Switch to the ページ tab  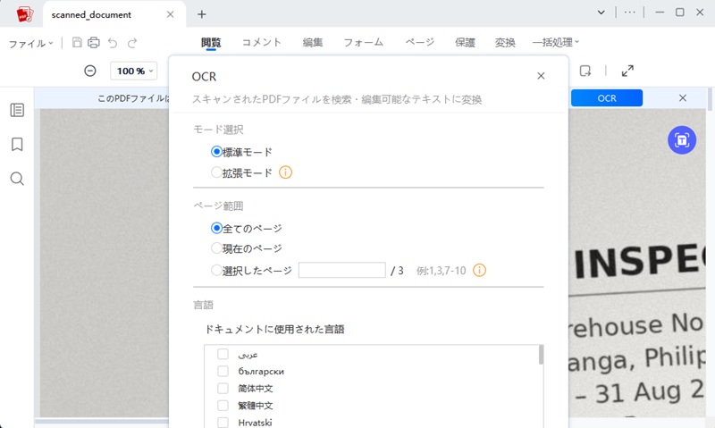click(x=419, y=42)
